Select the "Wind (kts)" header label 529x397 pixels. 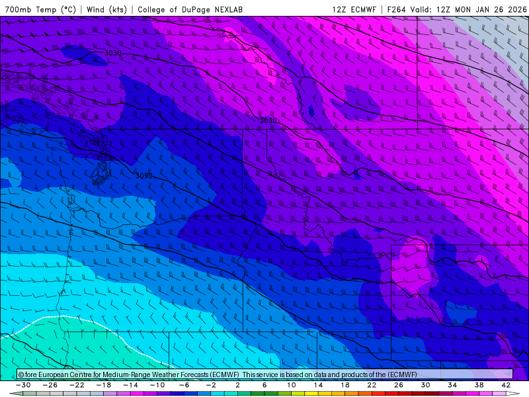(106, 9)
